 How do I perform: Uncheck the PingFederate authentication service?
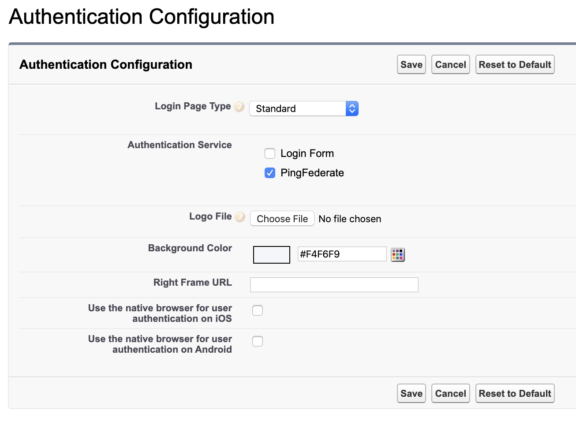[x=270, y=173]
